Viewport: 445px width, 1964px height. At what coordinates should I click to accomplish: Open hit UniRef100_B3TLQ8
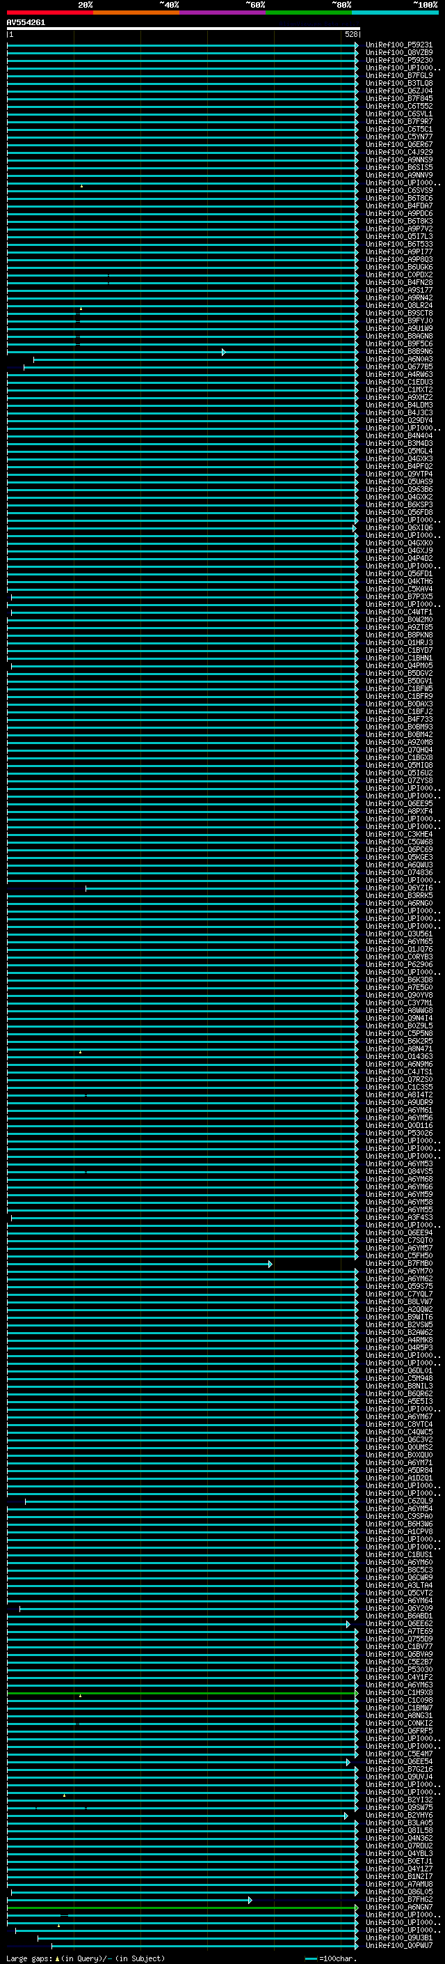pos(398,83)
